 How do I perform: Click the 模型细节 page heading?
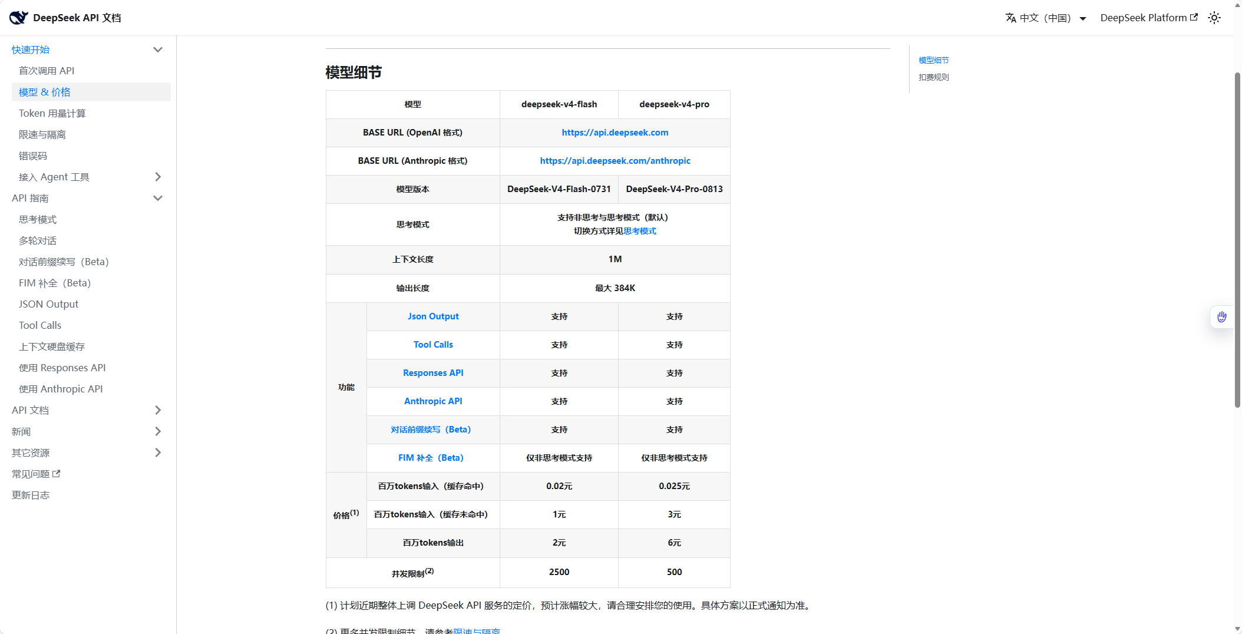[x=354, y=72]
